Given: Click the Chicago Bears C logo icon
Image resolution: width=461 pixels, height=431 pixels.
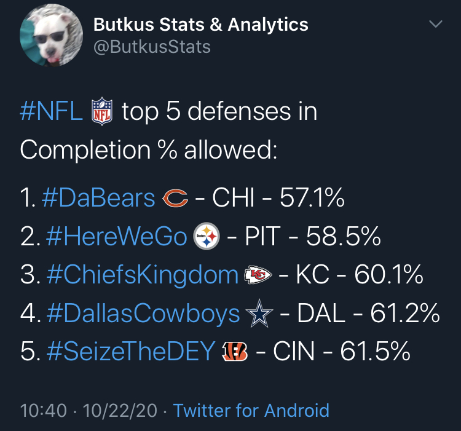Looking at the screenshot, I should coord(175,198).
